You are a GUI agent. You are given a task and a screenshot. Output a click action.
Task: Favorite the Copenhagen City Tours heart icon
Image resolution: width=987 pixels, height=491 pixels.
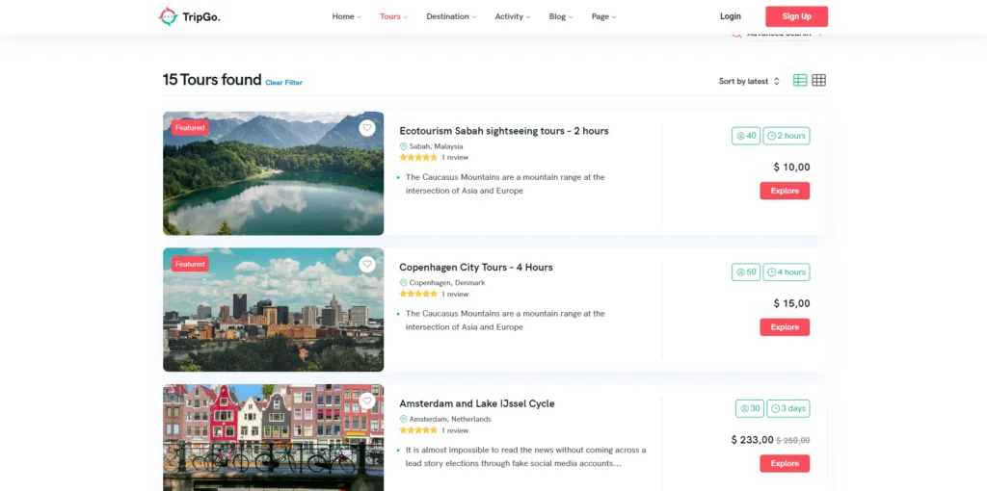click(x=367, y=265)
